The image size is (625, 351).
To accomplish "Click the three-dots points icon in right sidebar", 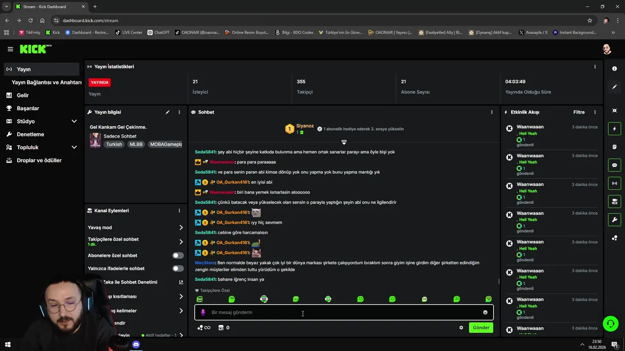I will 614,238.
